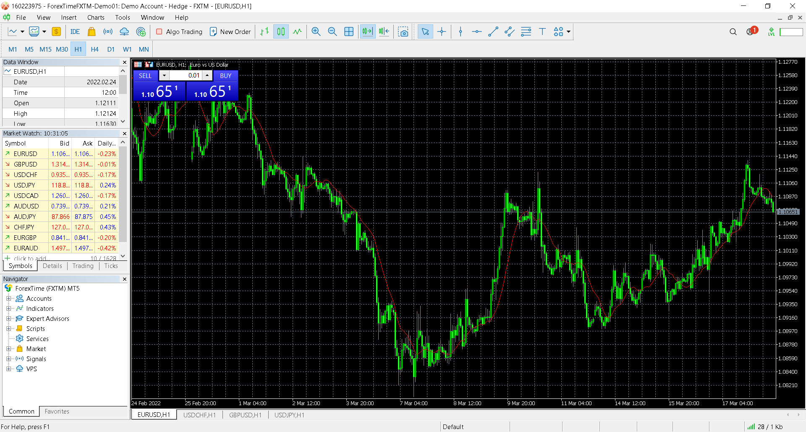Select USDJPY row in Market Watch
Screen dimensions: 806x432
60,185
